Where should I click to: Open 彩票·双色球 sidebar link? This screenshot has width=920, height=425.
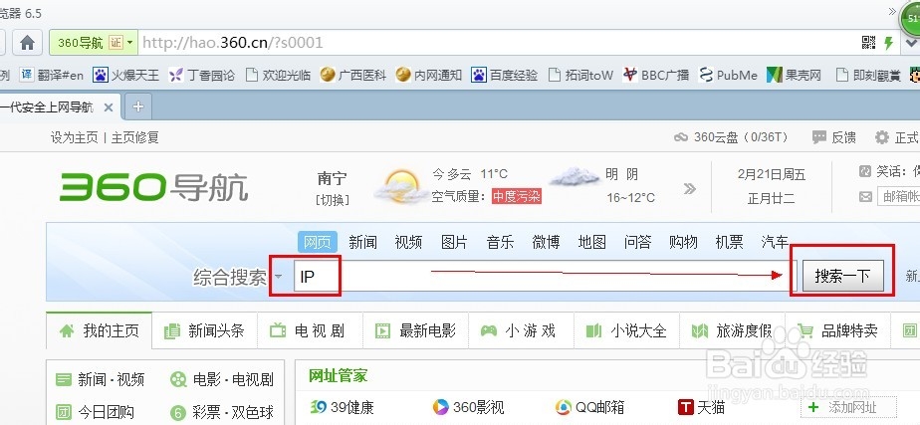click(x=222, y=412)
